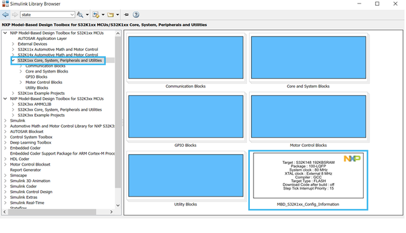406x233 pixels.
Task: Collapse NXP Toolbox for S32K1xx MCUs node
Action: click(x=5, y=33)
